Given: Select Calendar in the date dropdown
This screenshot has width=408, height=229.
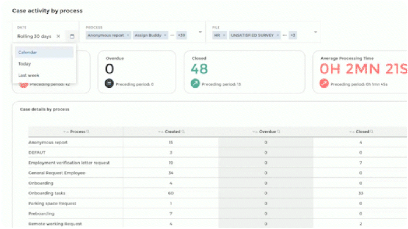Looking at the screenshot, I should click(44, 52).
